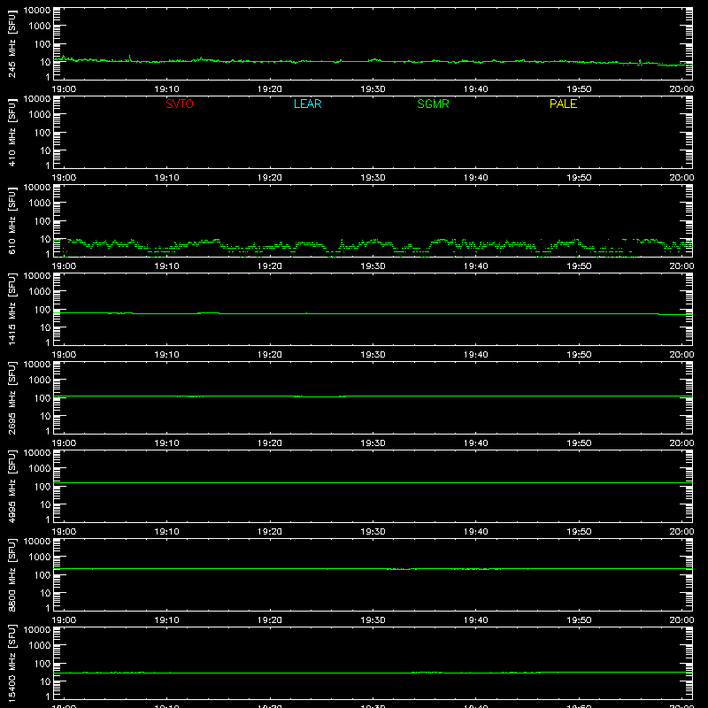Select the 610 MHz [SFU] axis title
Image resolution: width=708 pixels, height=708 pixels.
12,220
